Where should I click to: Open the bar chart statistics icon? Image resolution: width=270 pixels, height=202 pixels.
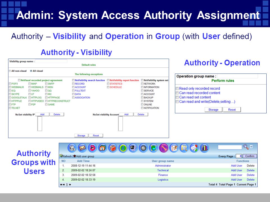tap(204, 148)
